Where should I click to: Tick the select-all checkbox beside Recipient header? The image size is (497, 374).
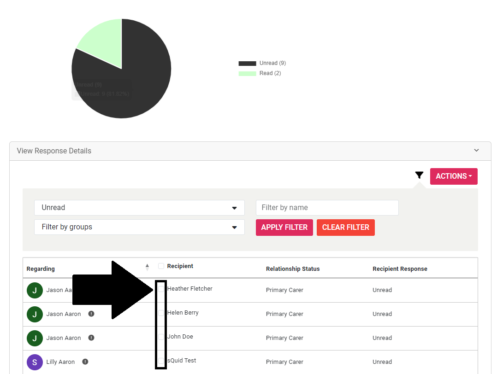tap(161, 266)
